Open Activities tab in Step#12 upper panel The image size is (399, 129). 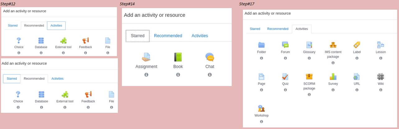point(56,26)
